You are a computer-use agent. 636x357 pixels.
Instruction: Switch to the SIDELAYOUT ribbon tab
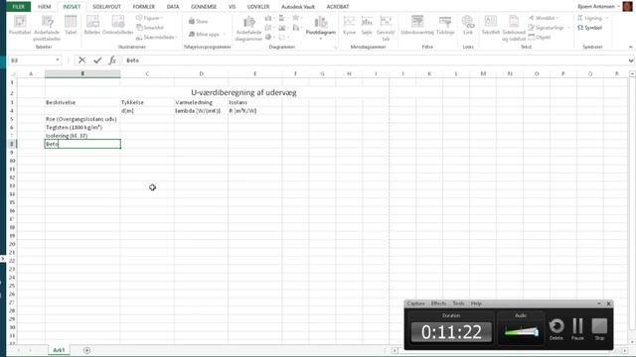(x=106, y=7)
